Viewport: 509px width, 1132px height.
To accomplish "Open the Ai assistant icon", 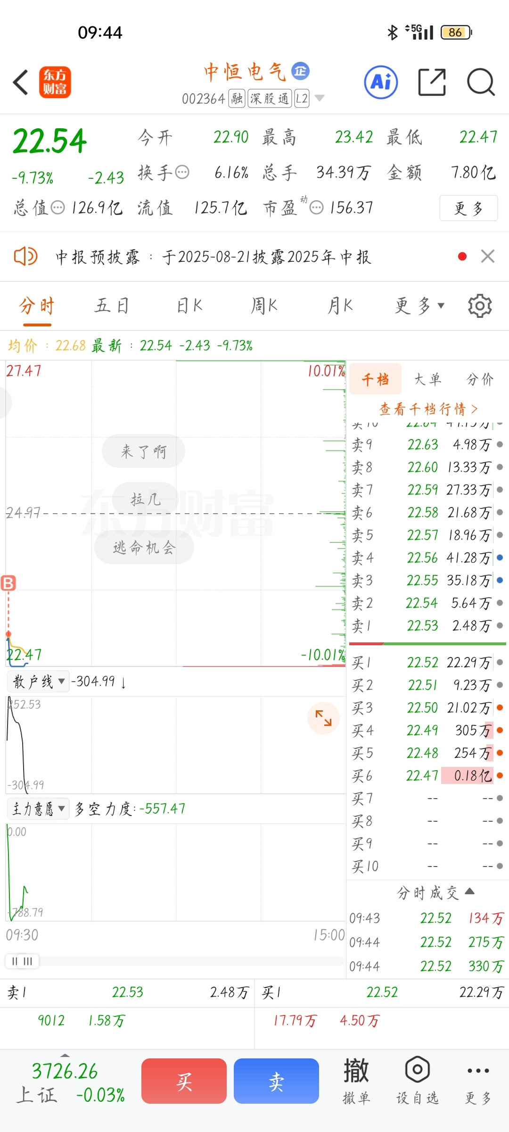I will pyautogui.click(x=381, y=82).
